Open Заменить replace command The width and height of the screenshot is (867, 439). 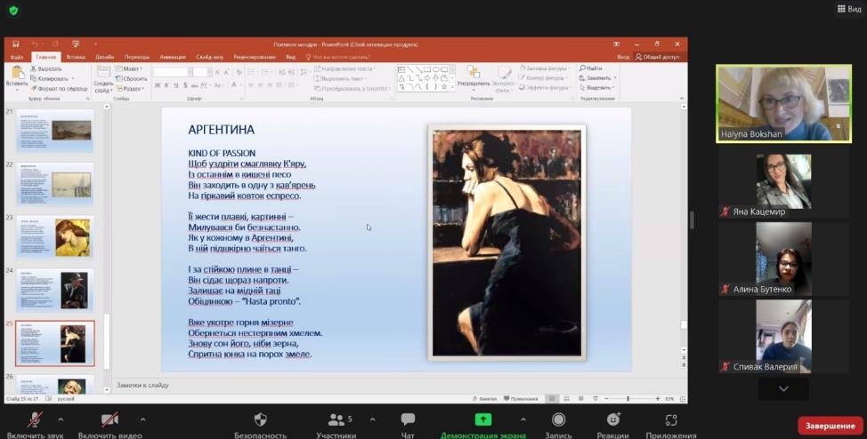click(x=597, y=78)
